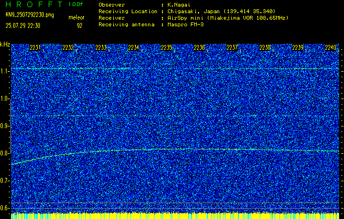Click time marker 2232
344x219 pixels.
coord(68,48)
